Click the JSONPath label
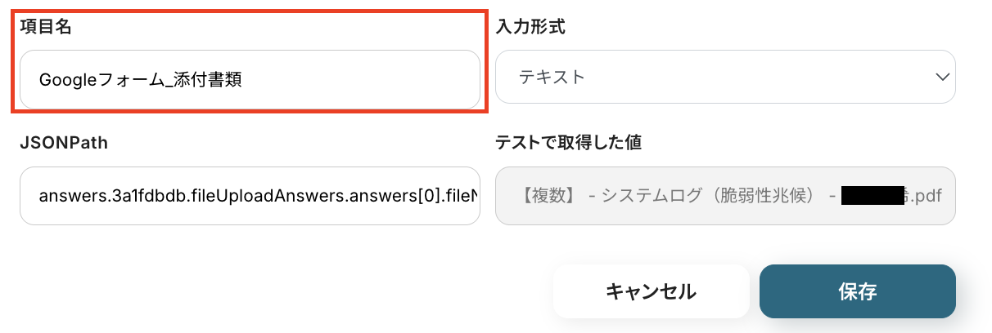The width and height of the screenshot is (992, 333). click(64, 143)
